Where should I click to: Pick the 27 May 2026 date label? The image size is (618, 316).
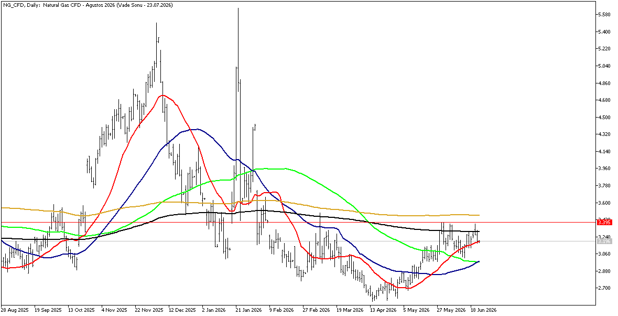pos(450,310)
